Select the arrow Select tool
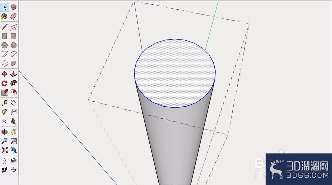The height and width of the screenshot is (185, 332). click(x=5, y=7)
